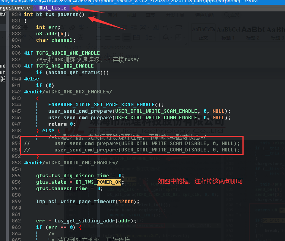Click line number 854 in gutter
Image resolution: width=285 pixels, height=241 pixels.
[16, 169]
